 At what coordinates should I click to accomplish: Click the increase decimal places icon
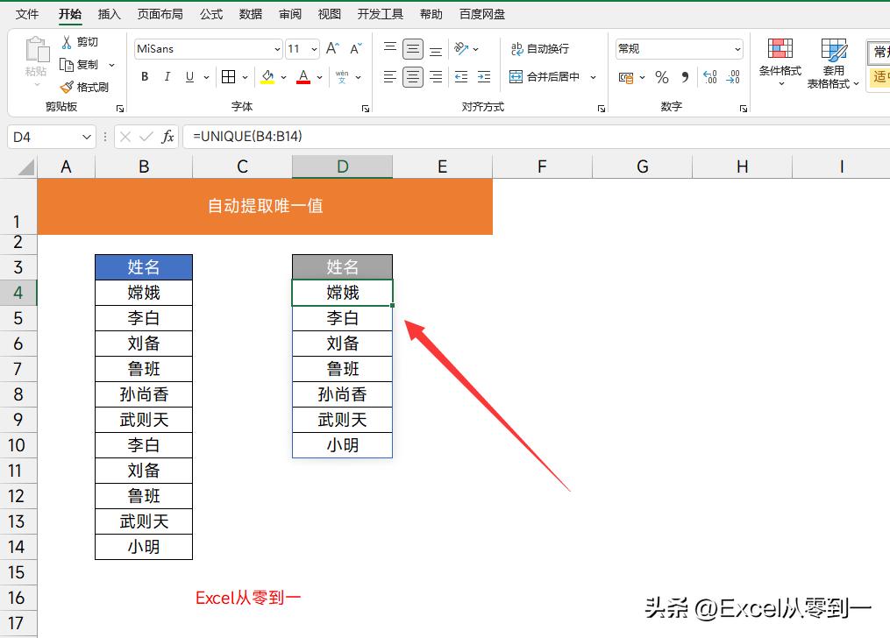708,78
